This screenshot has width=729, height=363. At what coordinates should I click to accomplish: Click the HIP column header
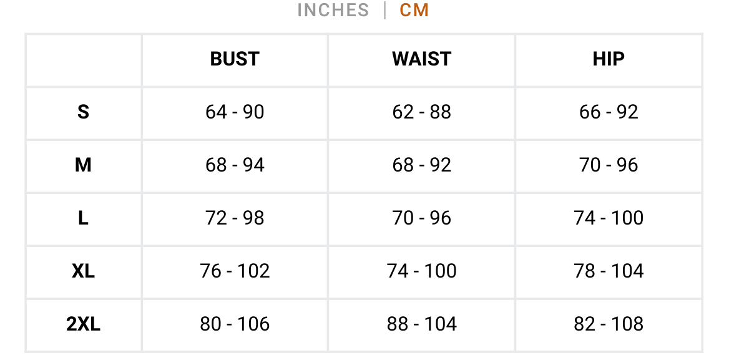(x=608, y=59)
